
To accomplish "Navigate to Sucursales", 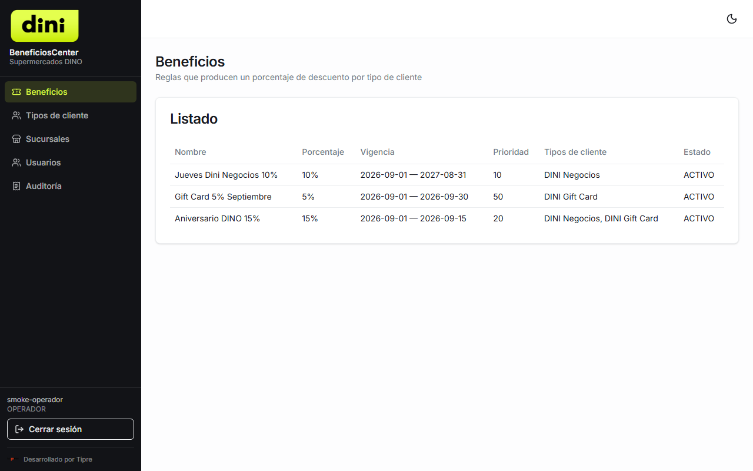I will (x=71, y=139).
